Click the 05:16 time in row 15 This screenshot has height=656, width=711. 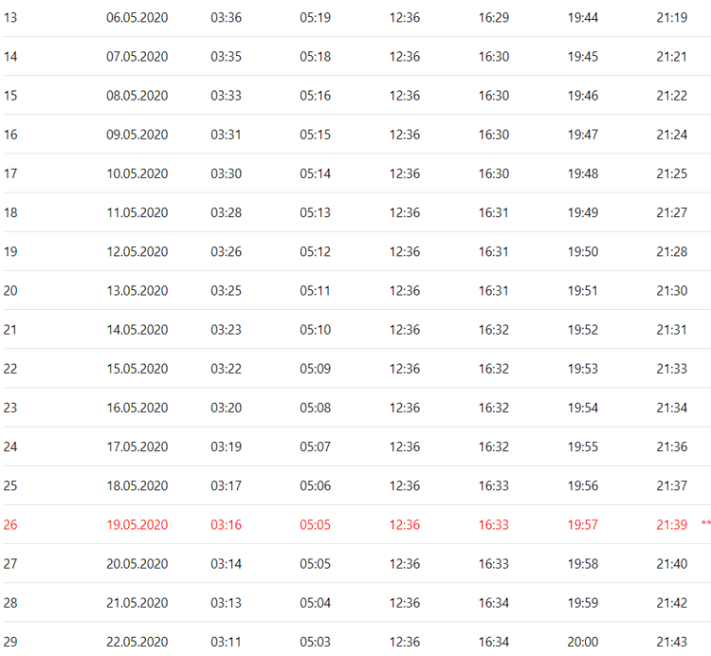pyautogui.click(x=315, y=96)
